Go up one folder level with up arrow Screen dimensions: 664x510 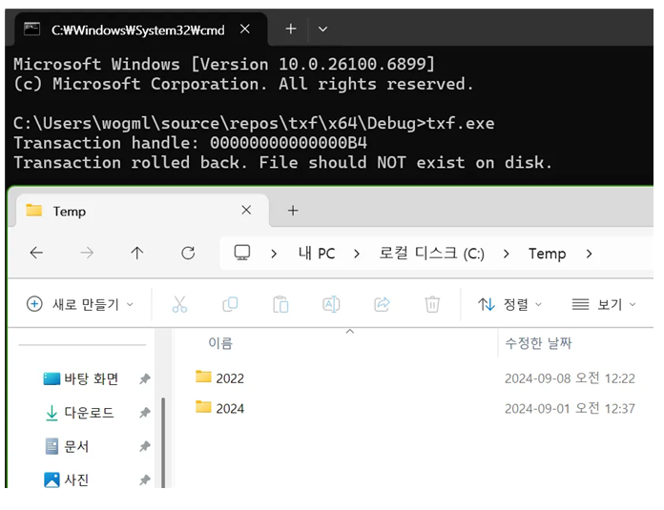pos(136,254)
